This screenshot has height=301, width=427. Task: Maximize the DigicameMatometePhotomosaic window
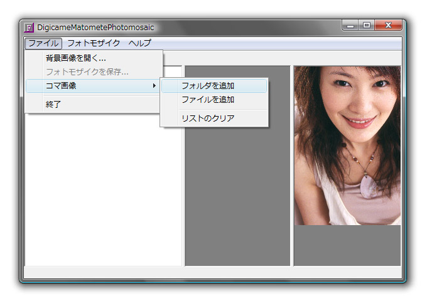(x=367, y=25)
